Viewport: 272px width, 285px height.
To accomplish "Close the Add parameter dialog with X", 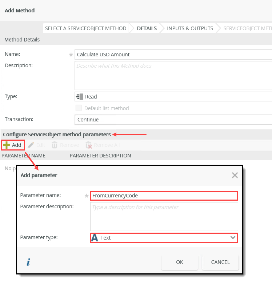I will [x=235, y=175].
